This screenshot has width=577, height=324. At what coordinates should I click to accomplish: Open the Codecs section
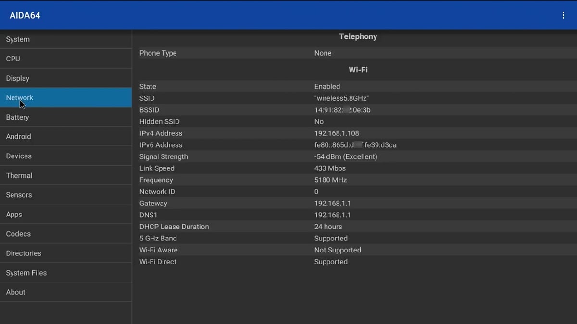tap(66, 234)
